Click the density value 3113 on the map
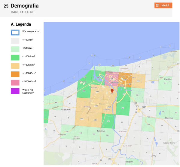The height and width of the screenshot is (167, 180). (x=97, y=92)
